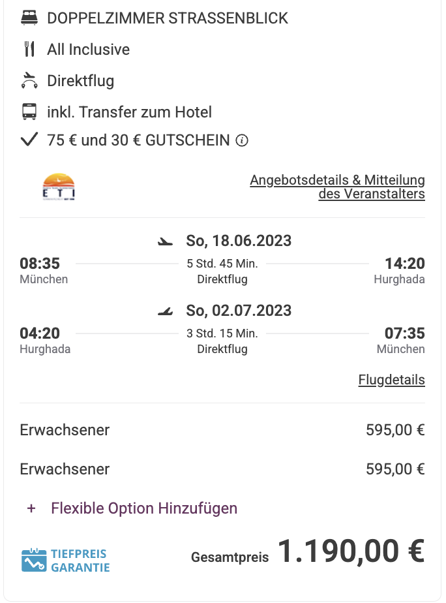Image resolution: width=446 pixels, height=603 pixels.
Task: Click the Tiefpreis Garantie badge icon
Action: click(34, 561)
